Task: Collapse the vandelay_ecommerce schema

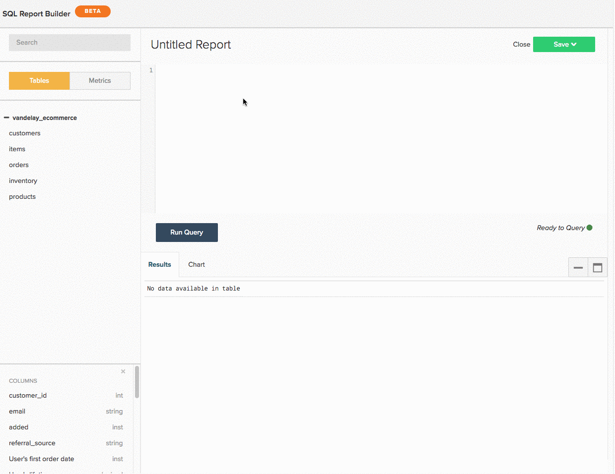Action: point(6,118)
